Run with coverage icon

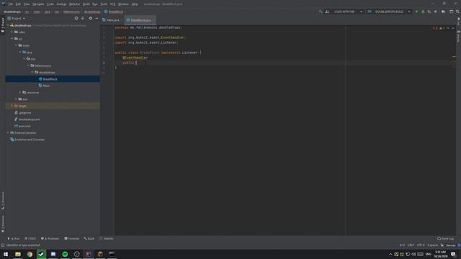[429, 12]
